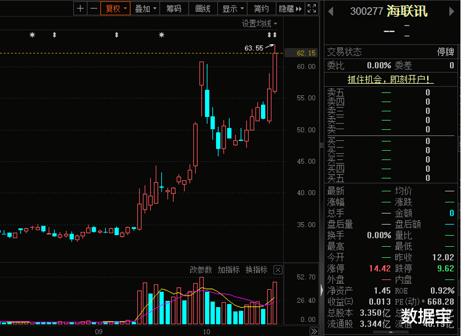Viewport: 461px width, 336px height.
Task: Click the splitter grip between chart and quote panel
Action: pos(321,145)
